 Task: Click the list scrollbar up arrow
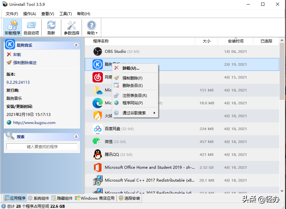[x=282, y=40]
